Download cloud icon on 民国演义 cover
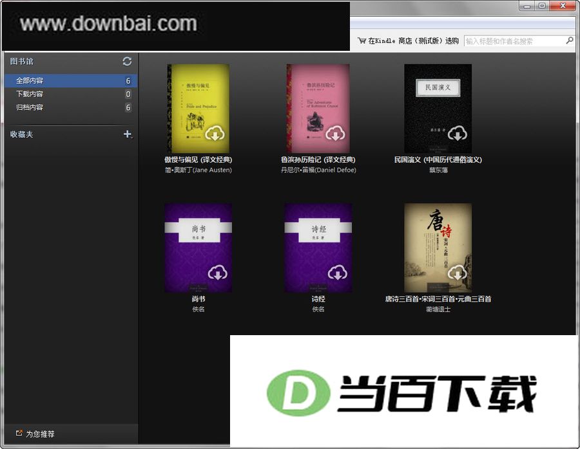580x449 pixels. click(x=457, y=133)
